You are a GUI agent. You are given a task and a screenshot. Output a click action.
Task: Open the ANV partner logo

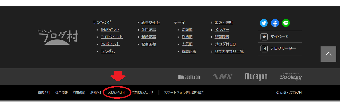[223, 77]
